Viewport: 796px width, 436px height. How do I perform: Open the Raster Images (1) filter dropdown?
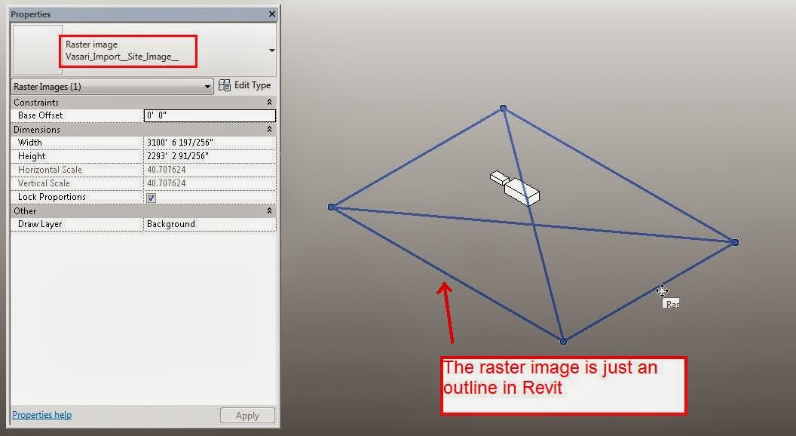tap(208, 86)
